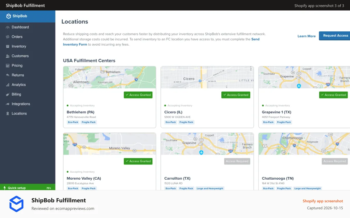Click the Carrollton (TX) location name
The height and width of the screenshot is (218, 350).
tap(177, 178)
